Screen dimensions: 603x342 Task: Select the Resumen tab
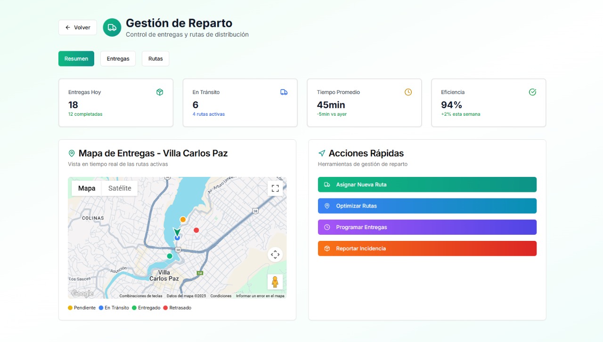point(76,58)
